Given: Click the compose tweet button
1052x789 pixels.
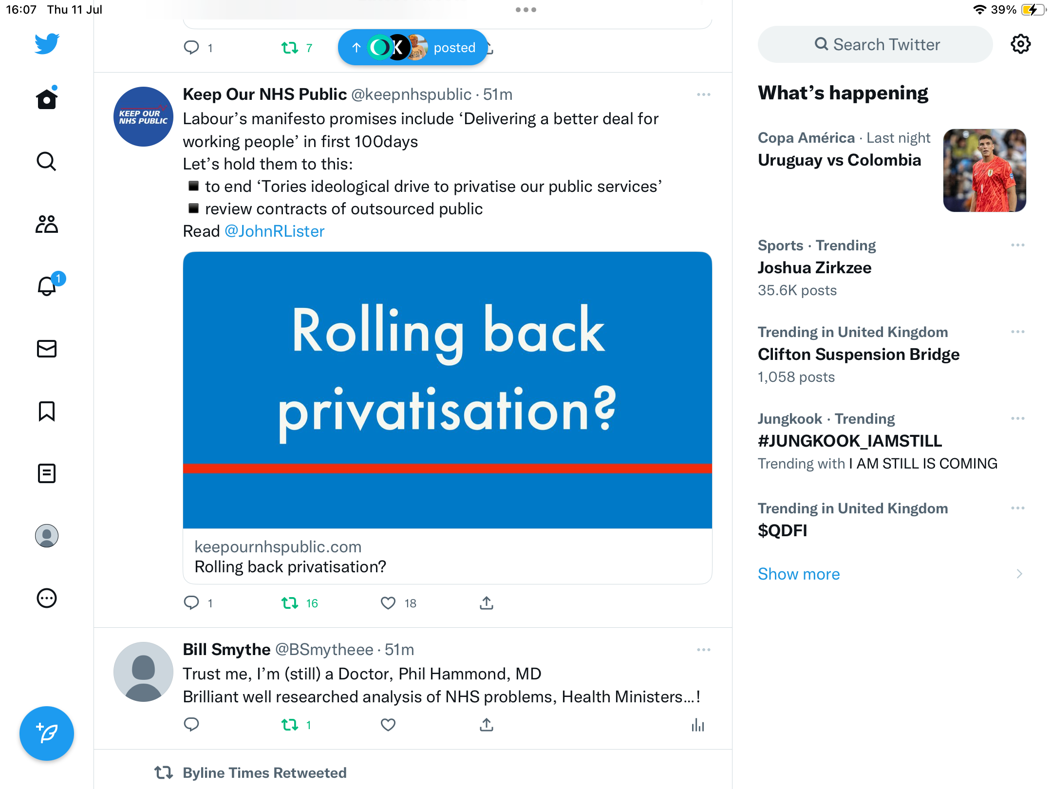Looking at the screenshot, I should click(47, 733).
